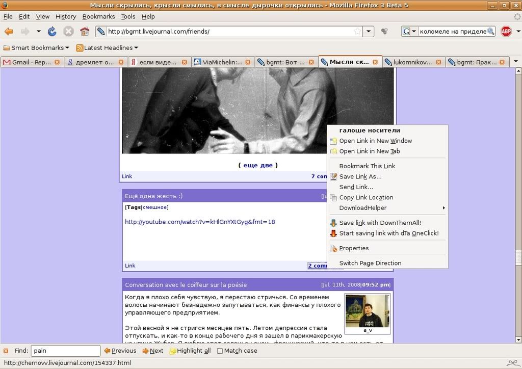Click the vertical scrollbar up arrow
The height and width of the screenshot is (369, 522).
518,71
